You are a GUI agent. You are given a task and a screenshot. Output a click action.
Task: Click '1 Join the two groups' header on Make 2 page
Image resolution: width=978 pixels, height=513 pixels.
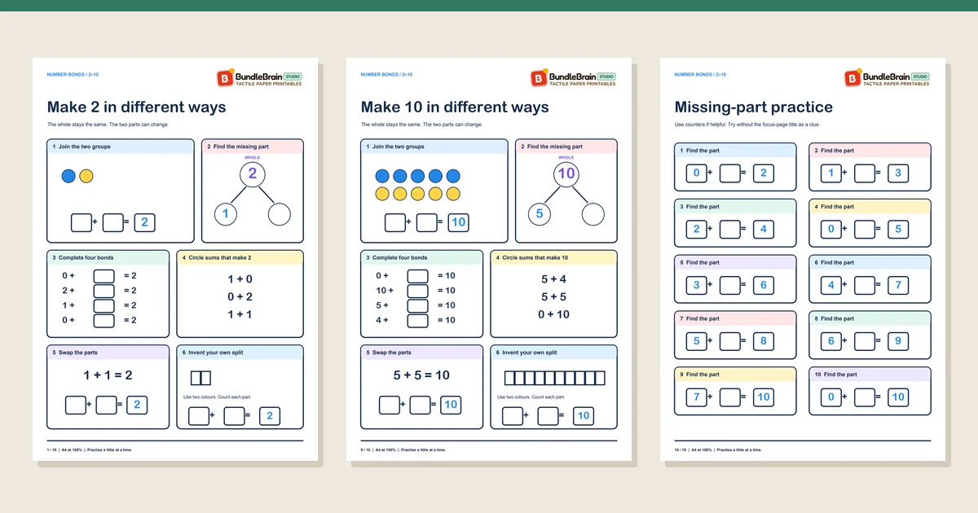(x=121, y=147)
